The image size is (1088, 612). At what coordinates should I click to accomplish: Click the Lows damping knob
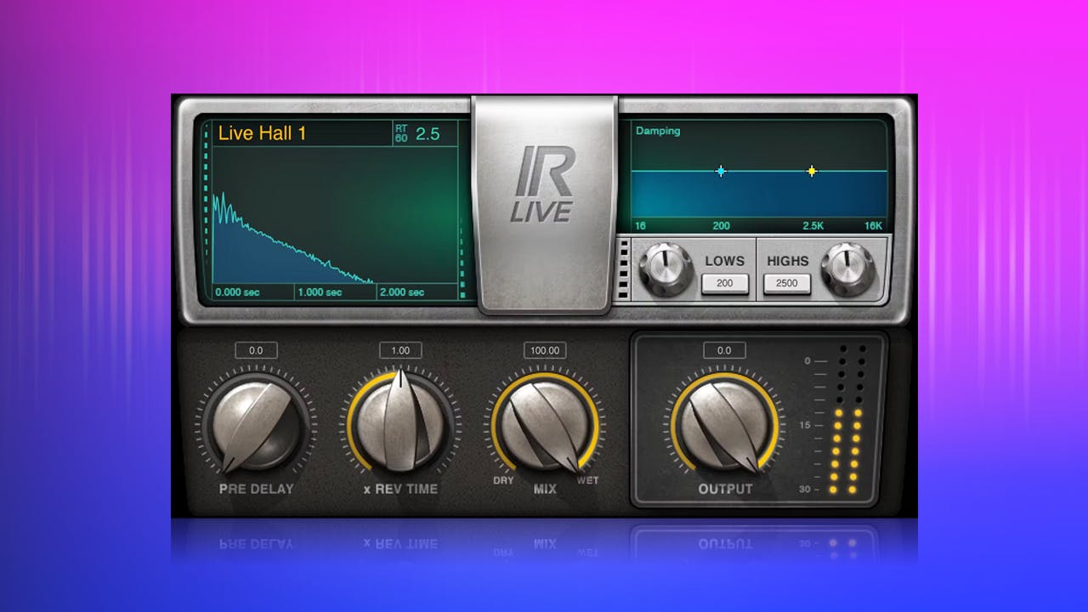pos(666,269)
